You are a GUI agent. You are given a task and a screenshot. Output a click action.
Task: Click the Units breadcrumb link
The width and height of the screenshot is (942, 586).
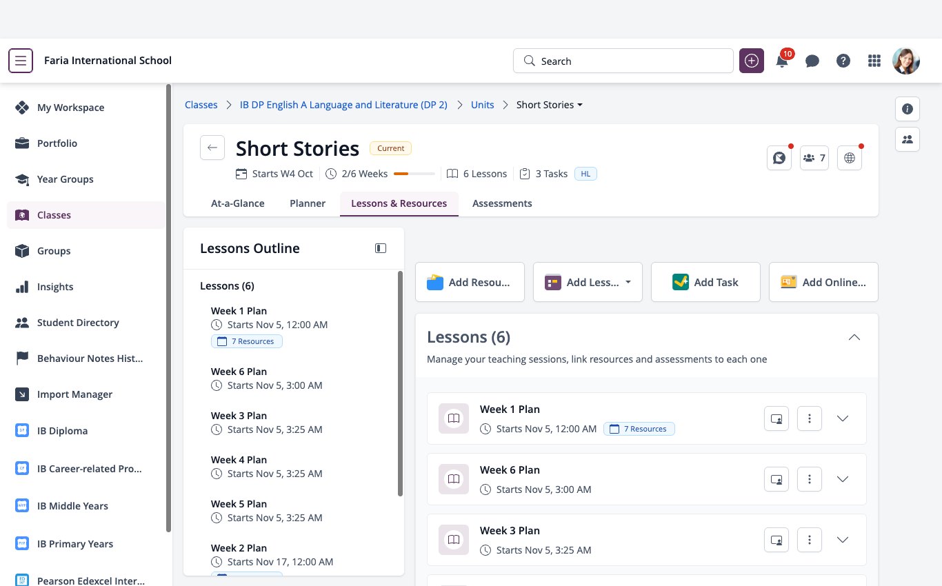tap(483, 105)
